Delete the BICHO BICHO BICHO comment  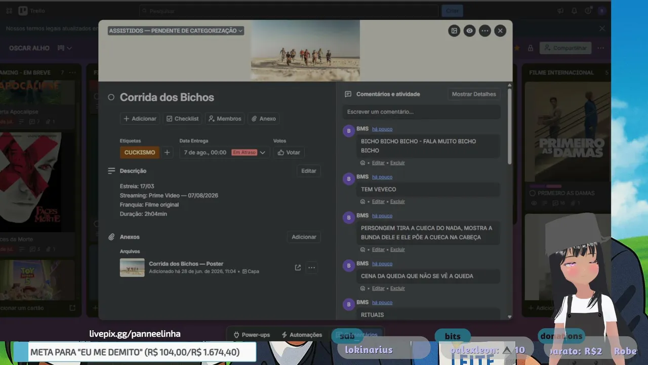click(x=397, y=163)
